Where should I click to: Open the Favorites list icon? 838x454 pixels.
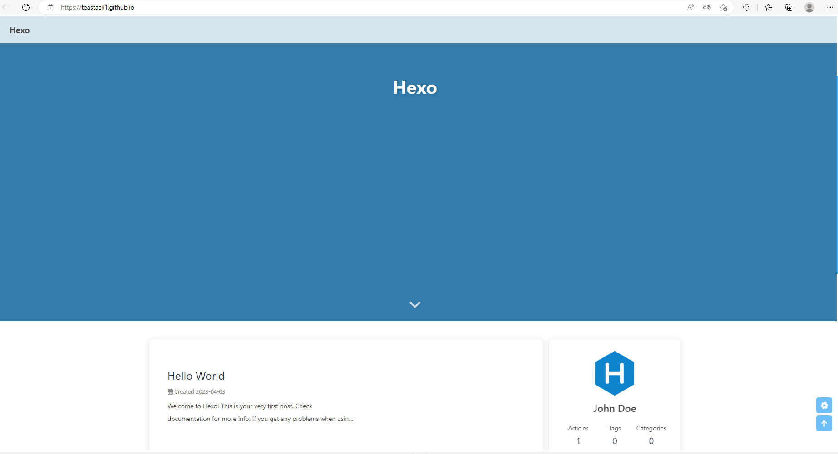[x=769, y=7]
